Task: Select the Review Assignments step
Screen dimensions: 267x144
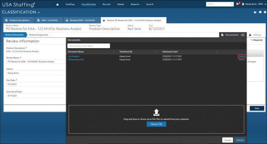Action: pyautogui.click(x=39, y=35)
